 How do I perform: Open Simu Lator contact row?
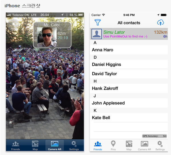coord(129,34)
